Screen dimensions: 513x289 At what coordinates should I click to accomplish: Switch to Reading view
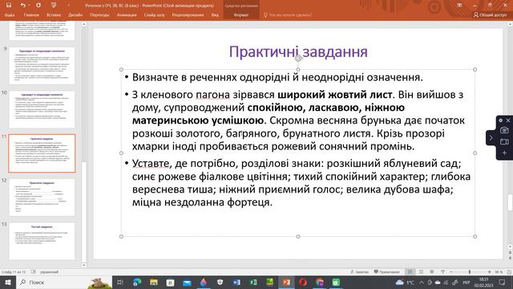point(432,272)
